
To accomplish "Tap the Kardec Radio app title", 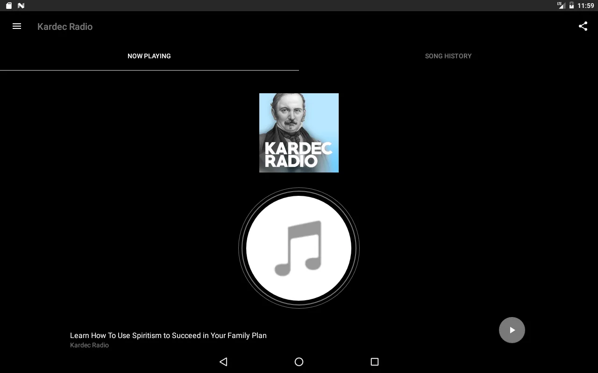I will click(x=65, y=27).
